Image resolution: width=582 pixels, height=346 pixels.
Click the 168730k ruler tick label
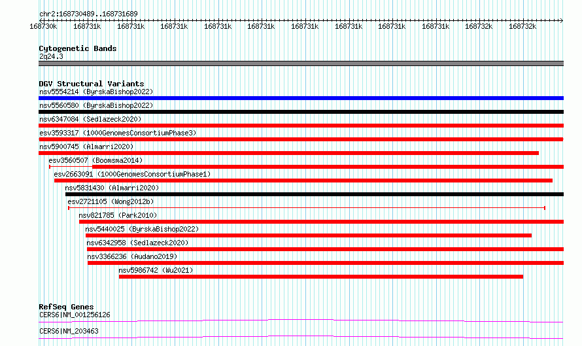click(43, 26)
